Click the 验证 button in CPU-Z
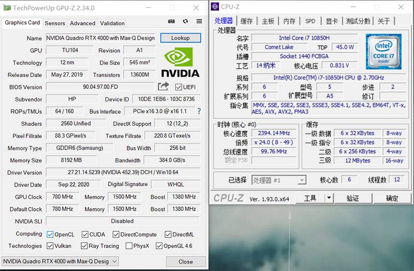Image resolution: width=414 pixels, height=271 pixels. pyautogui.click(x=353, y=198)
